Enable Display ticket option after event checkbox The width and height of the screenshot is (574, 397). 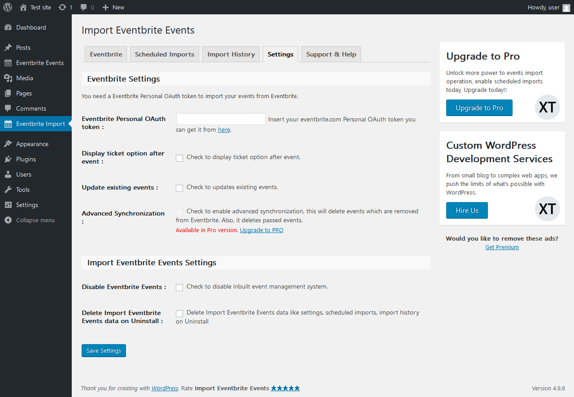pos(179,158)
